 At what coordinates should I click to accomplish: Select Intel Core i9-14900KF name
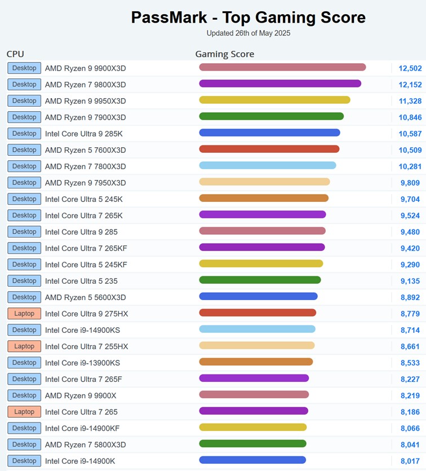[82, 428]
